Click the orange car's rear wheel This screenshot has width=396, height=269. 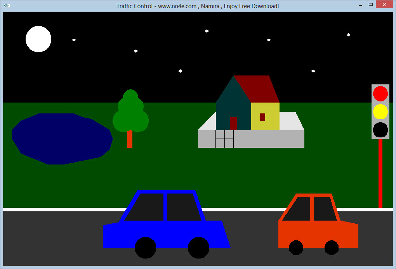pyautogui.click(x=296, y=248)
